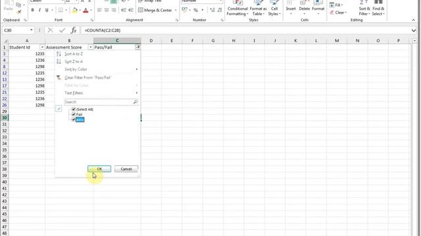This screenshot has height=236, width=421.
Task: Open Sort & Filter menu
Action: [x=364, y=8]
